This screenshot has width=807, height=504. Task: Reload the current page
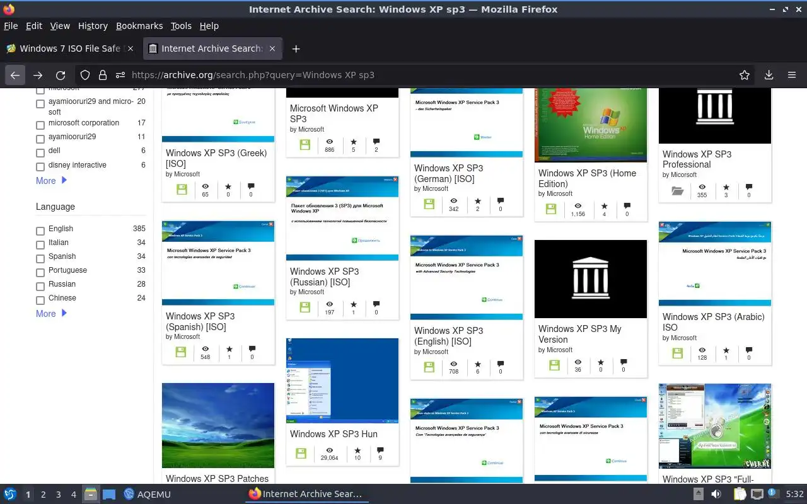pyautogui.click(x=61, y=75)
